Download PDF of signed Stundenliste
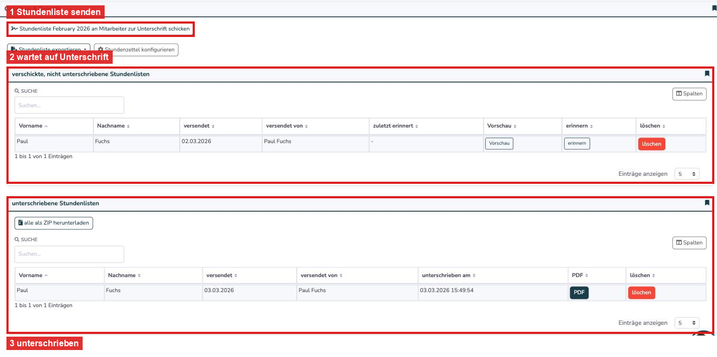Screen dimensions: 717x357 coord(579,293)
